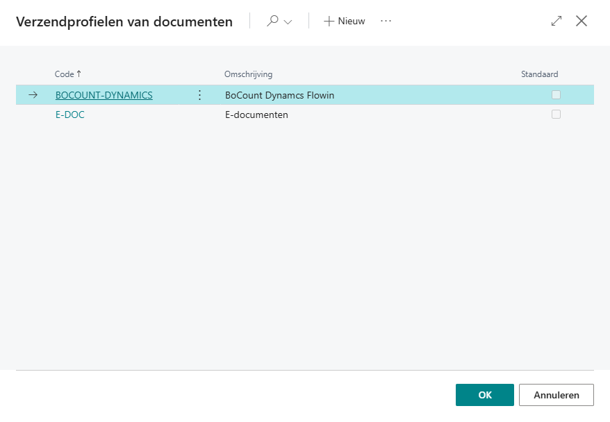Close the Verzendprofielen dialog
Screen dimensions: 610x422
pos(582,21)
